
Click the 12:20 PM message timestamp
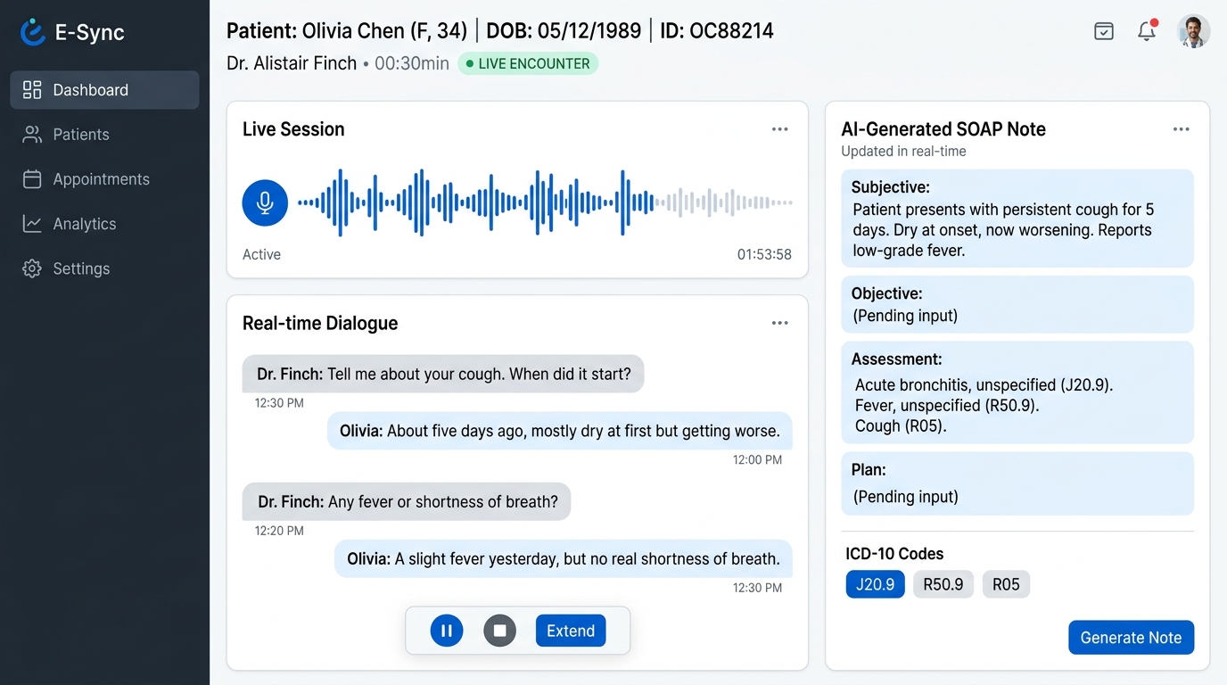click(x=279, y=531)
